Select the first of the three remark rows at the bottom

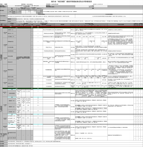click(71, 142)
